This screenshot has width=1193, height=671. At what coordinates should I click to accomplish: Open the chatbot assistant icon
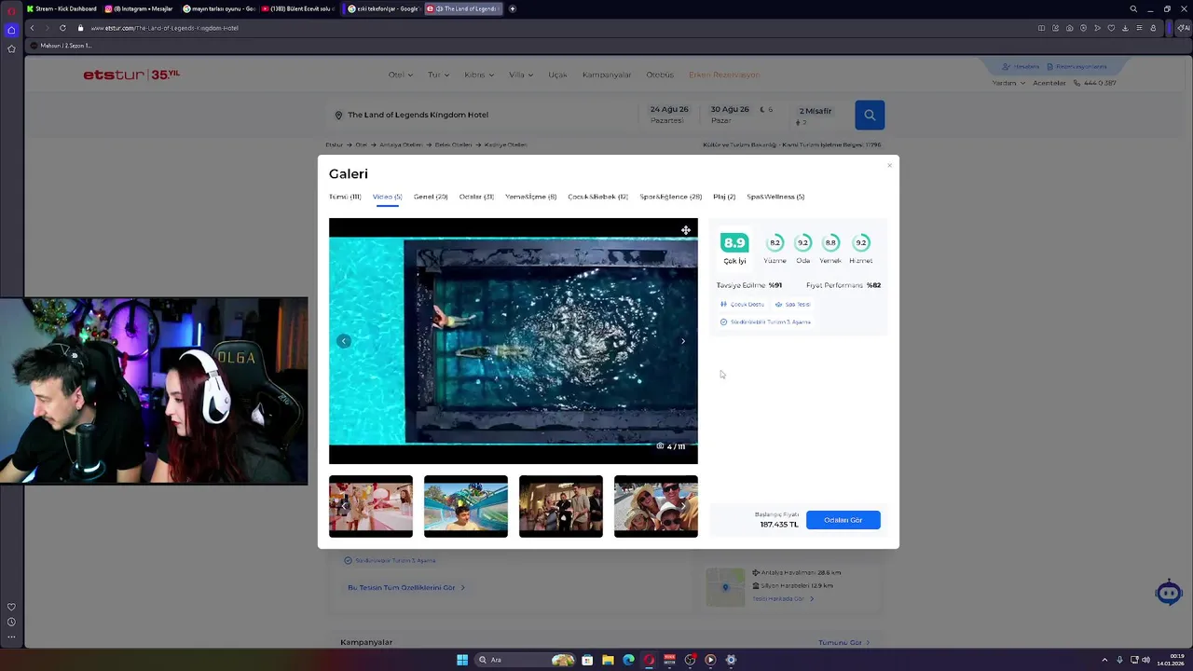coord(1168,593)
